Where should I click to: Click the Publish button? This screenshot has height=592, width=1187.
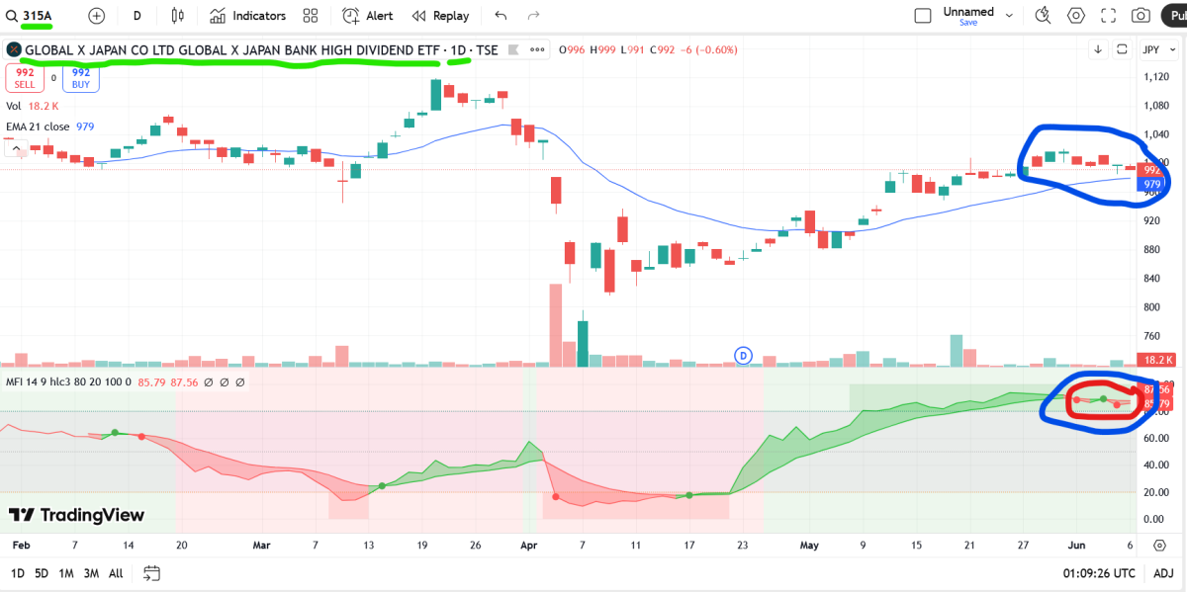pos(1176,16)
